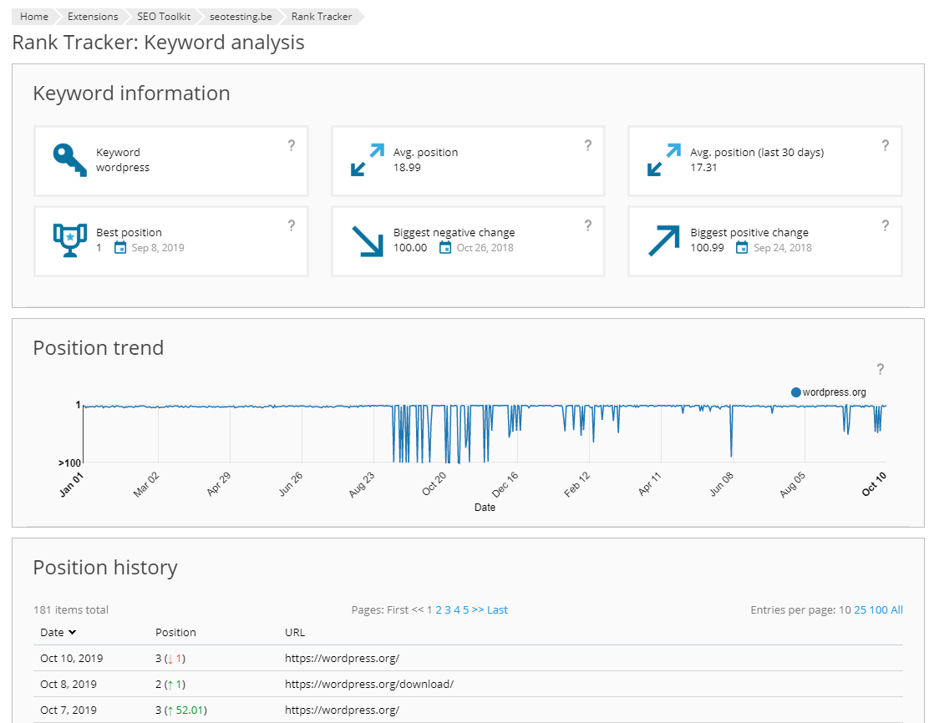Show 100 entries per page

[x=879, y=610]
